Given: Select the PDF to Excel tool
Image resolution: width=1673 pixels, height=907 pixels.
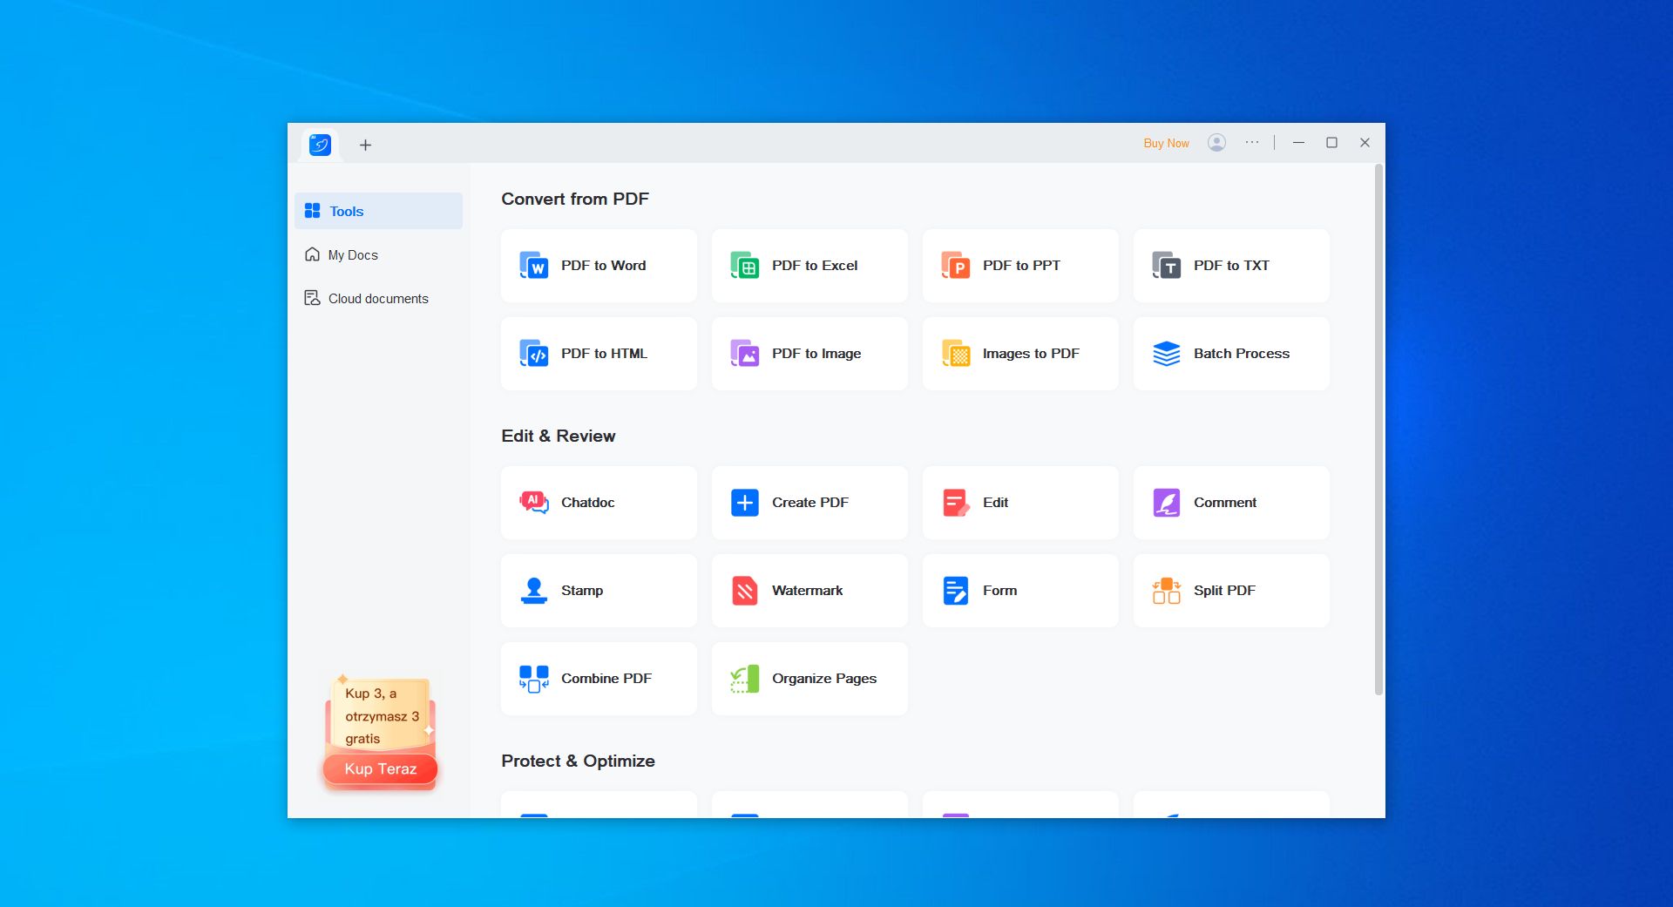Looking at the screenshot, I should coord(809,266).
